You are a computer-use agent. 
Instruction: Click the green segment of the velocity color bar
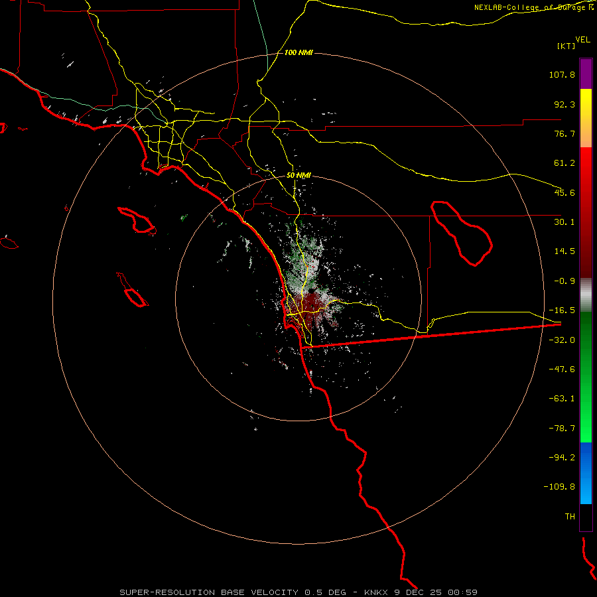click(x=586, y=377)
